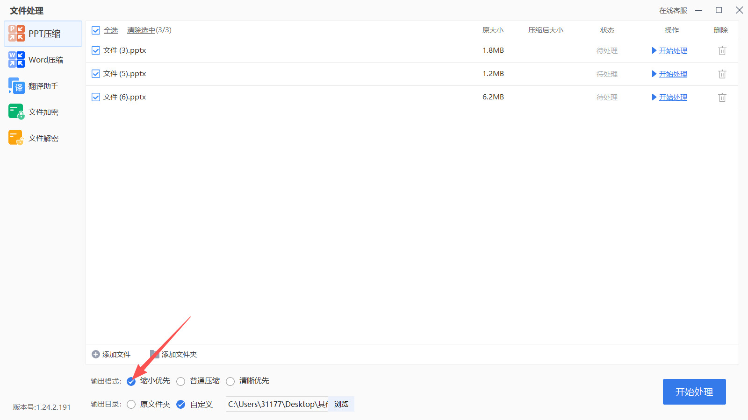Click 浏览 to browse output folder
Viewport: 748px width, 420px height.
[341, 404]
